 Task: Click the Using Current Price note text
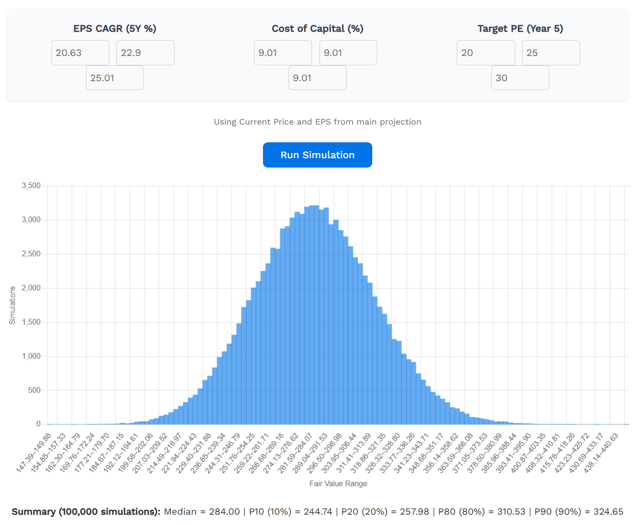point(317,122)
